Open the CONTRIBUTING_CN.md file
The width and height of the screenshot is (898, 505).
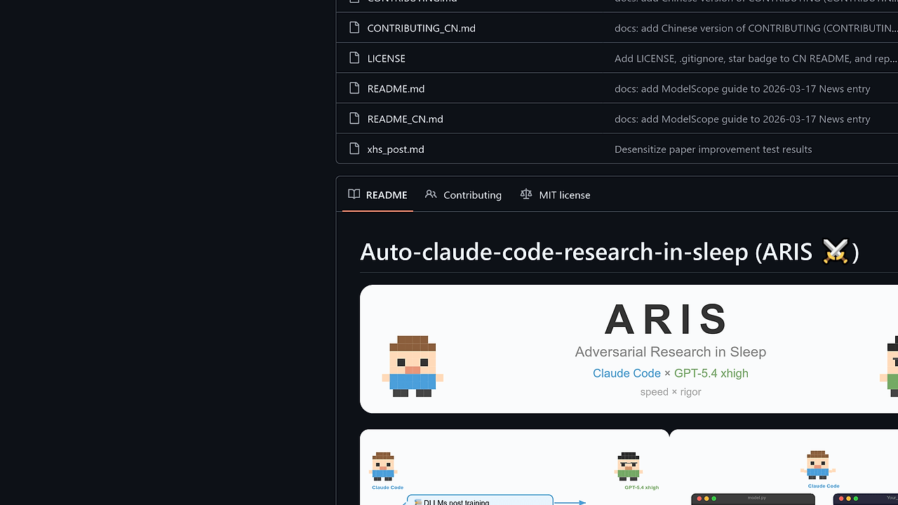(x=421, y=28)
